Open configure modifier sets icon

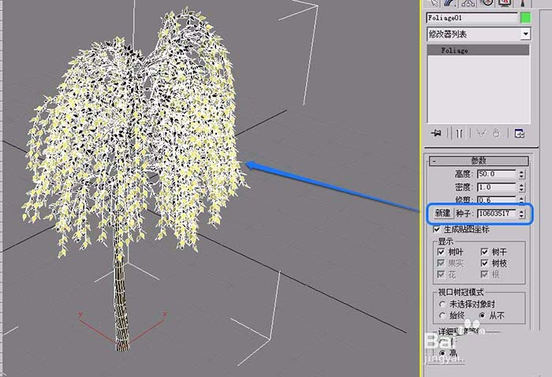click(519, 133)
